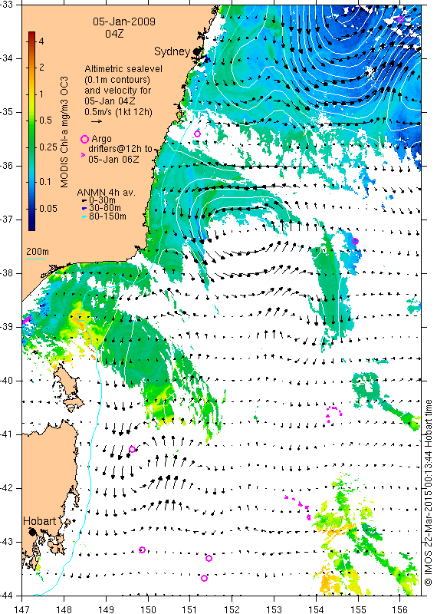This screenshot has height=614, width=437.
Task: Click the blue 30-80m ANMN legend marker
Action: [84, 208]
